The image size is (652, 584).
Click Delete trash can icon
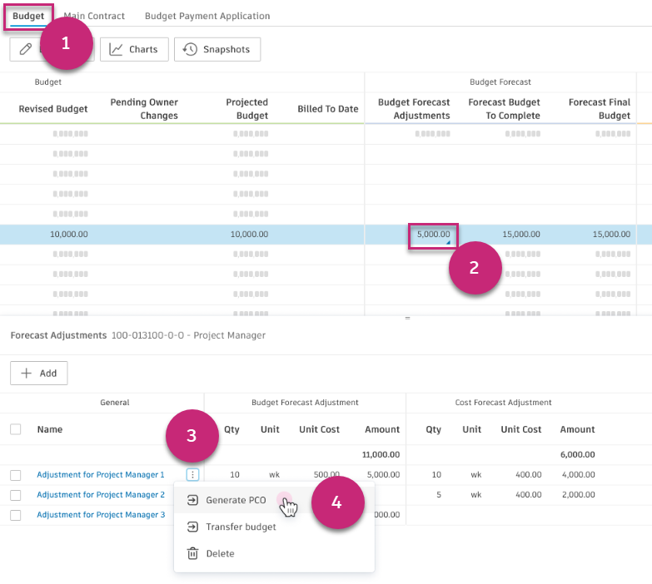click(192, 554)
